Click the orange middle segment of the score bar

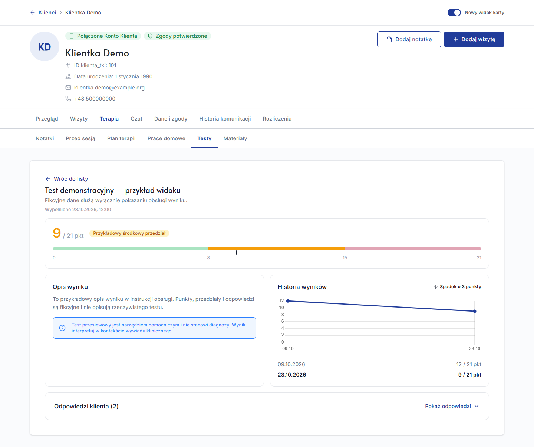coord(277,249)
